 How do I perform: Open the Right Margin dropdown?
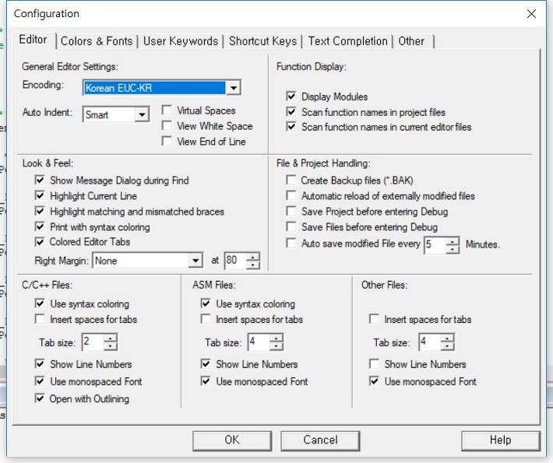pyautogui.click(x=195, y=261)
